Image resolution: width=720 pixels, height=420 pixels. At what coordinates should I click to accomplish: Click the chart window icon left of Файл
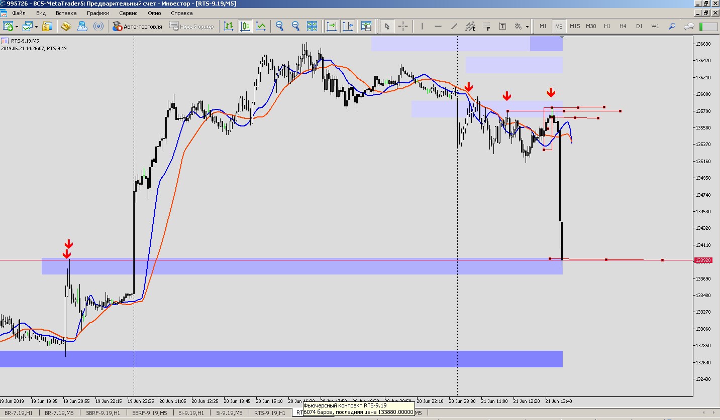pyautogui.click(x=4, y=13)
